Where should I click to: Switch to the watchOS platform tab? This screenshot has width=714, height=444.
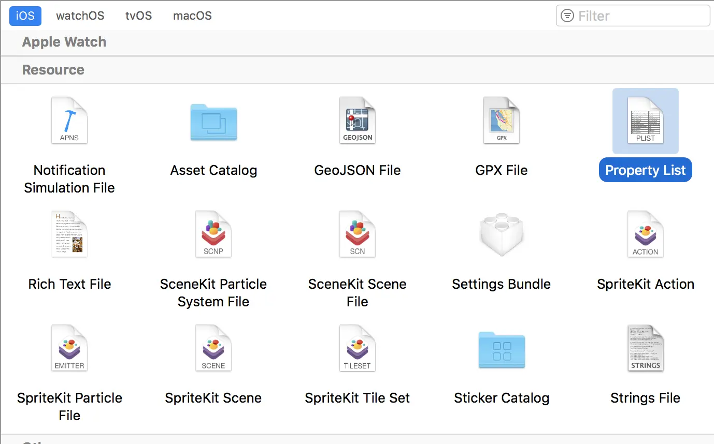coord(80,16)
